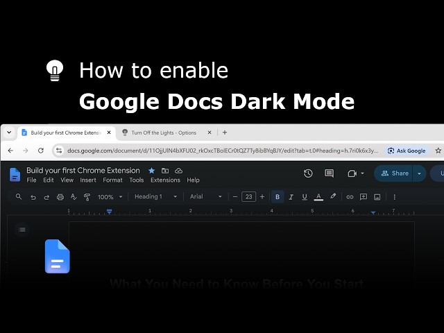This screenshot has width=444, height=333.
Task: Click the font size field showing 23
Action: click(x=248, y=197)
